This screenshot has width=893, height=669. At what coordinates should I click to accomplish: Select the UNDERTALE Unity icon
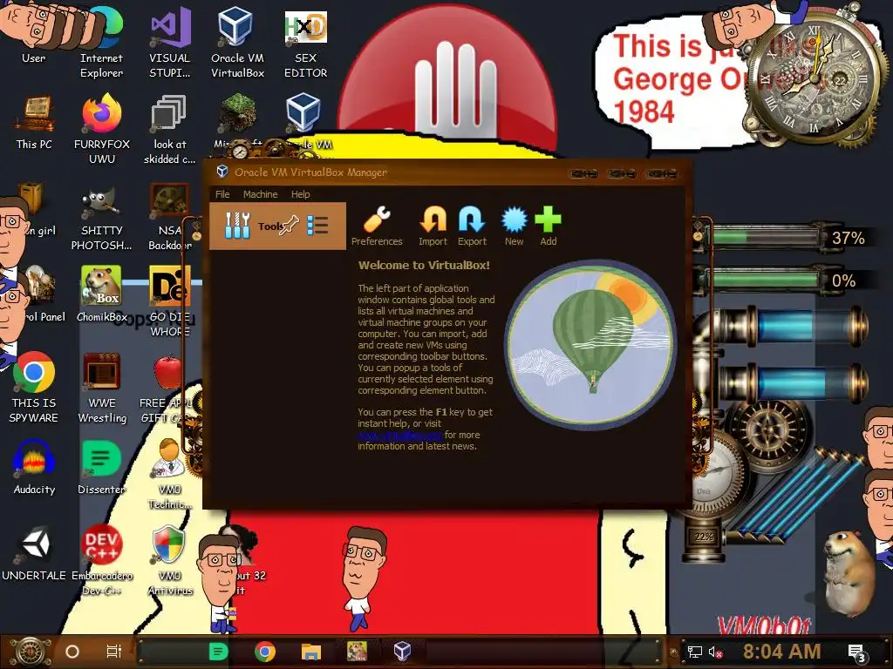pyautogui.click(x=34, y=553)
